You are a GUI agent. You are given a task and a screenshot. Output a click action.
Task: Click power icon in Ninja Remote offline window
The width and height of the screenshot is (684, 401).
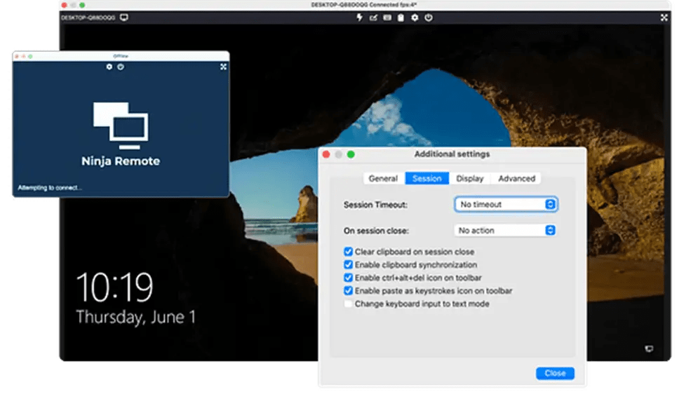pyautogui.click(x=121, y=67)
